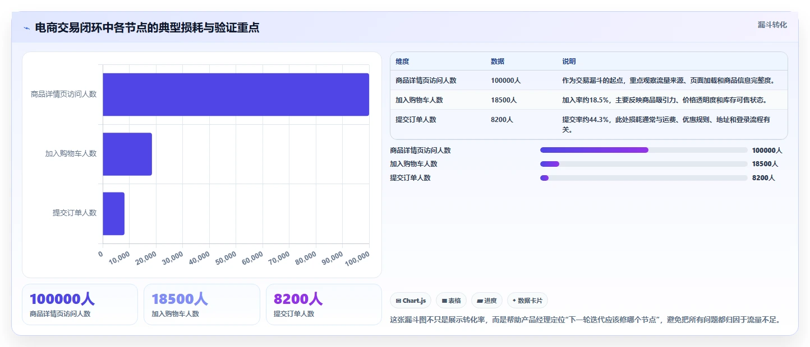Click the 漏斗转化 label in the header

[772, 25]
